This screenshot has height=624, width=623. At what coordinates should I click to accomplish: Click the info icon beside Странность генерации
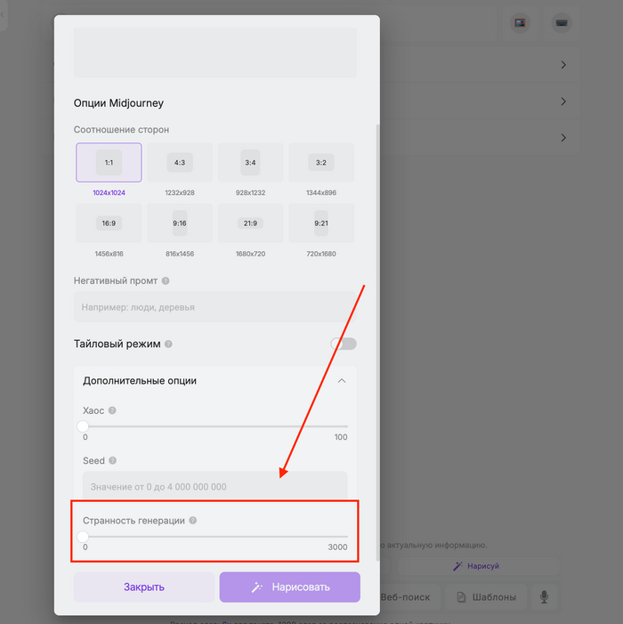click(193, 521)
